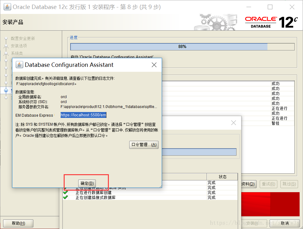The width and height of the screenshot is (303, 229).
Task: Click the 资料(D) details button
Action: [x=248, y=184]
